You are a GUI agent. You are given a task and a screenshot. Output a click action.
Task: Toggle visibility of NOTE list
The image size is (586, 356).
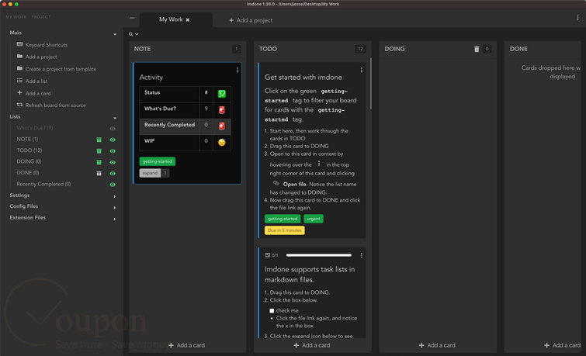pos(113,140)
